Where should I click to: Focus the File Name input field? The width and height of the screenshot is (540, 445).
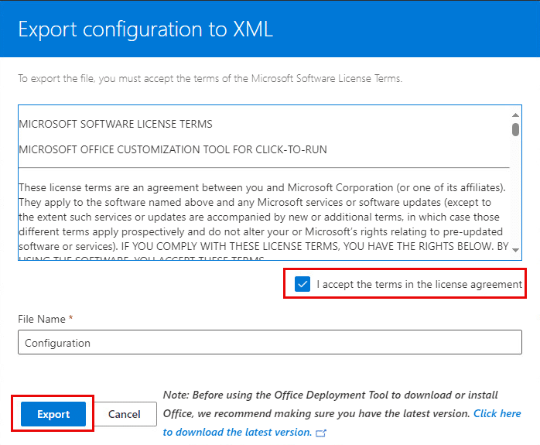[x=269, y=343]
